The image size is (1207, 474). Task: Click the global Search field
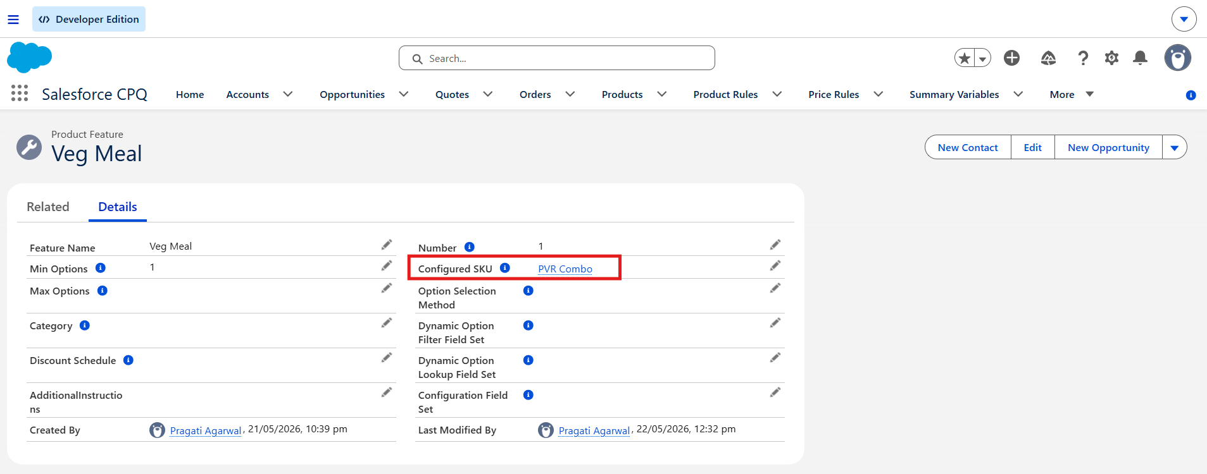[x=557, y=58]
